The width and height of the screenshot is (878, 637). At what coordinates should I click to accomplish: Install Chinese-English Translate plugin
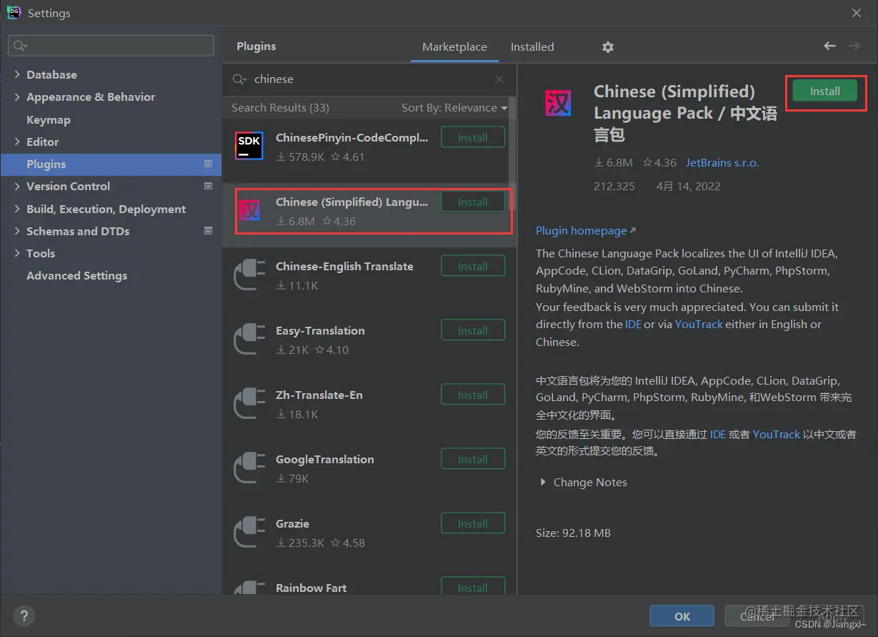[473, 266]
